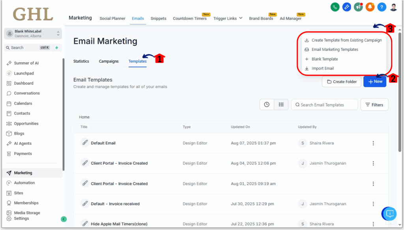Click the Search Email Templates field
The image size is (404, 230).
click(x=324, y=105)
